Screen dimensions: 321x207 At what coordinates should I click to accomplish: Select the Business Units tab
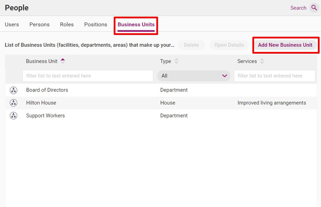[136, 24]
